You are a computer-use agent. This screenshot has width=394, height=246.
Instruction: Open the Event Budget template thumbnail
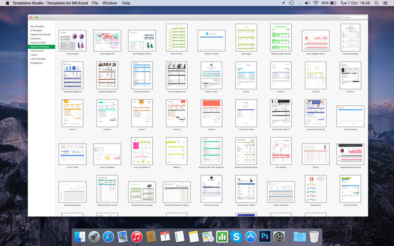coord(72,41)
